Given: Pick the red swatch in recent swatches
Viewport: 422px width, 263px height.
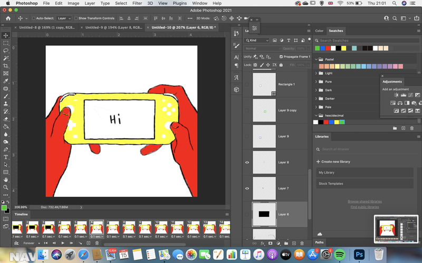Looking at the screenshot, I should (328, 48).
